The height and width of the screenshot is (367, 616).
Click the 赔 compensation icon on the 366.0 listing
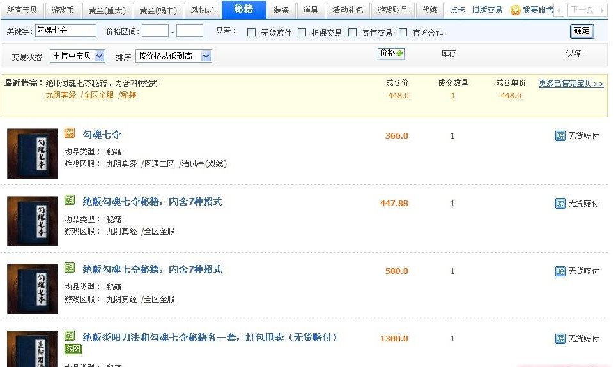(560, 136)
